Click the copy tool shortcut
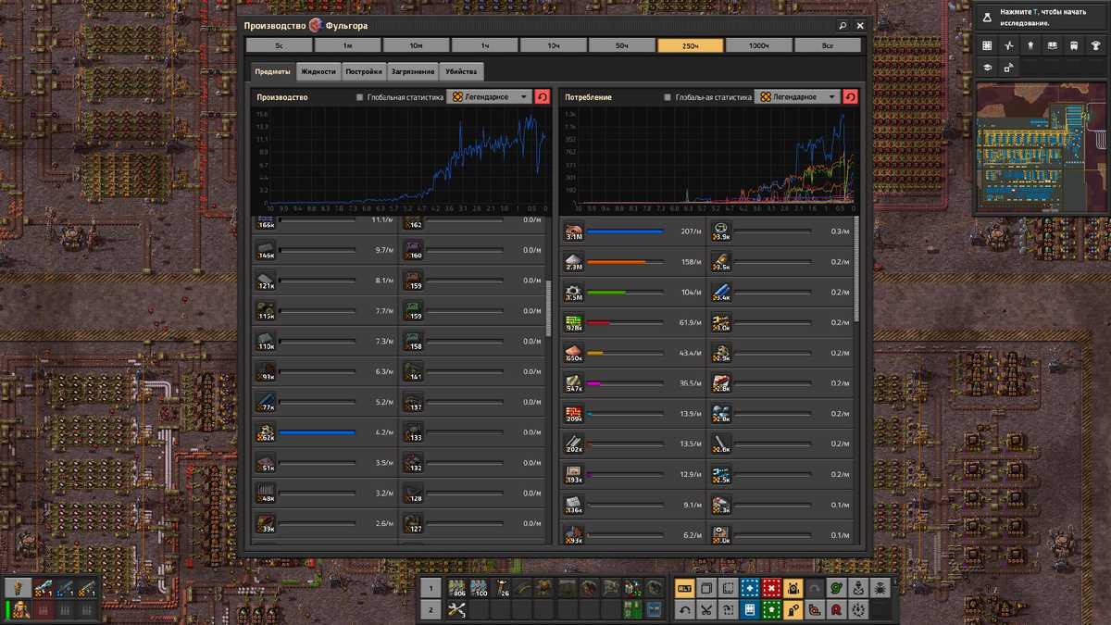This screenshot has height=625, width=1111. [706, 588]
